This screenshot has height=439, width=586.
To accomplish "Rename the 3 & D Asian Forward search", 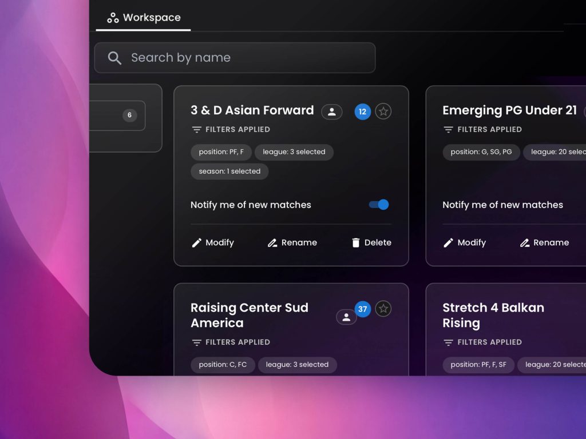I will click(x=292, y=242).
